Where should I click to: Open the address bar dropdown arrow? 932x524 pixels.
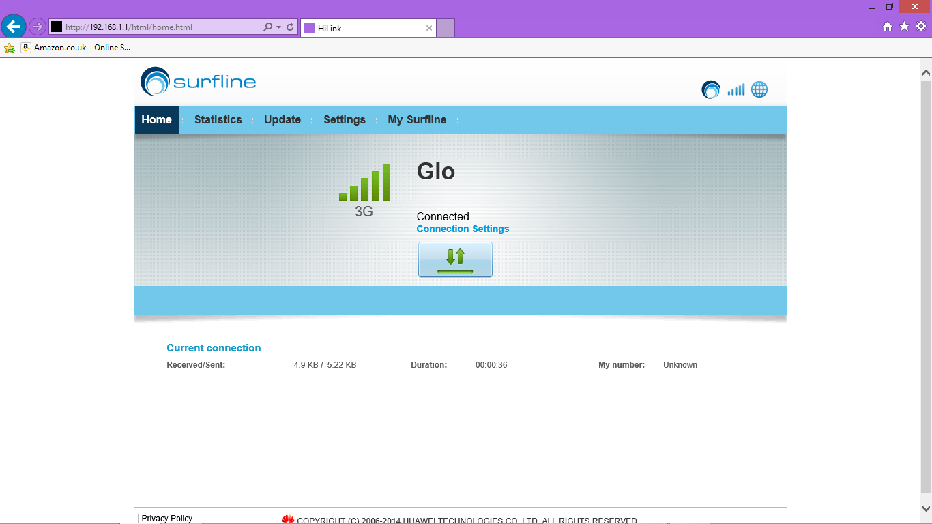point(278,27)
